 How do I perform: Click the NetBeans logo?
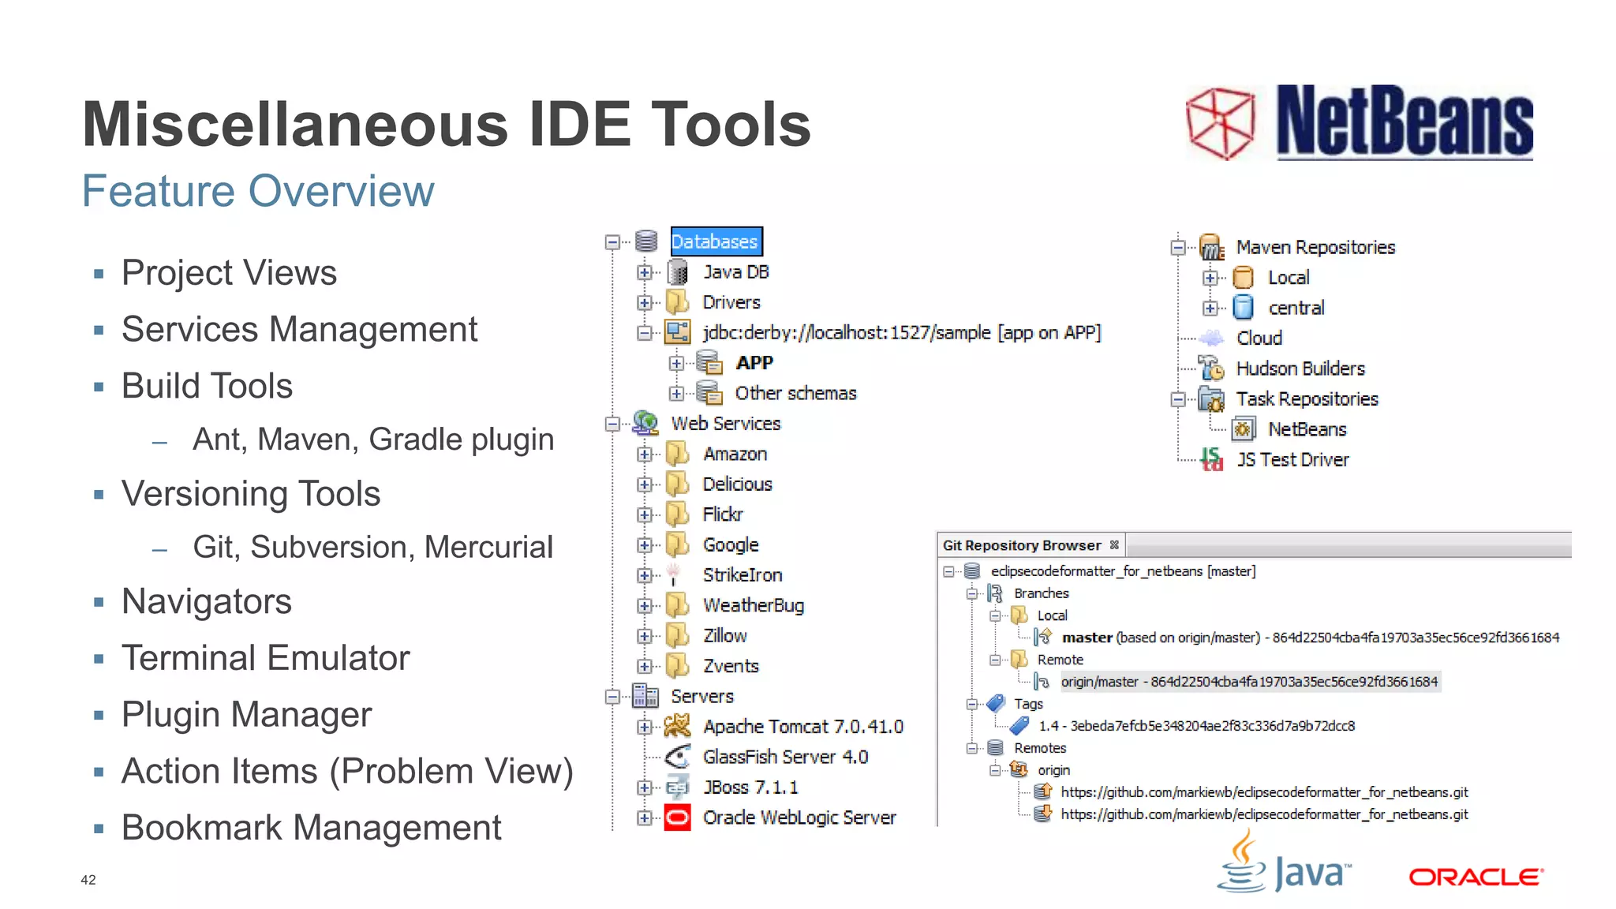pos(1360,122)
